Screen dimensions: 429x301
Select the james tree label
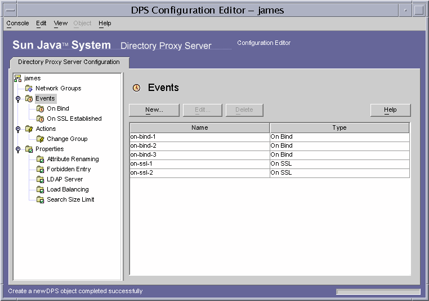32,78
